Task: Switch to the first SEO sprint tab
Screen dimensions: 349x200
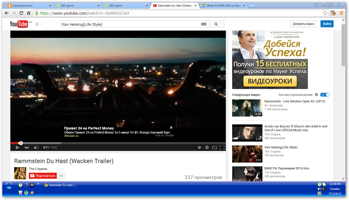Action: (x=78, y=5)
